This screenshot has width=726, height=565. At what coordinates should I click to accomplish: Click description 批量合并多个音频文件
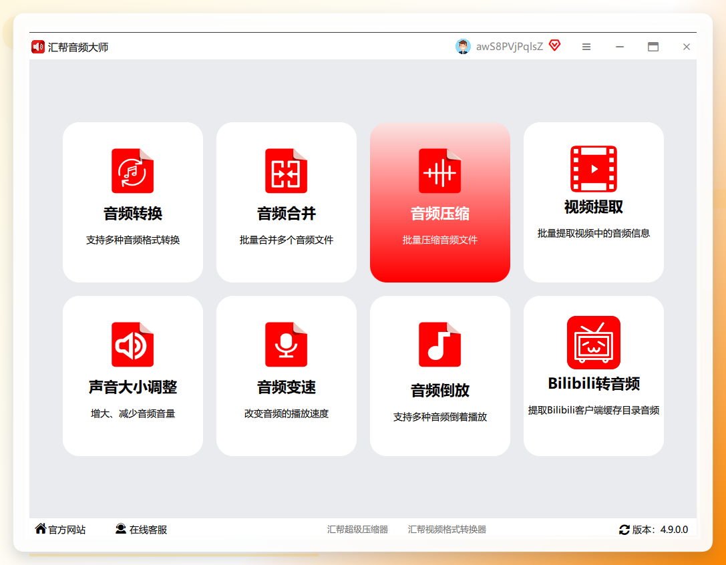[x=287, y=240]
